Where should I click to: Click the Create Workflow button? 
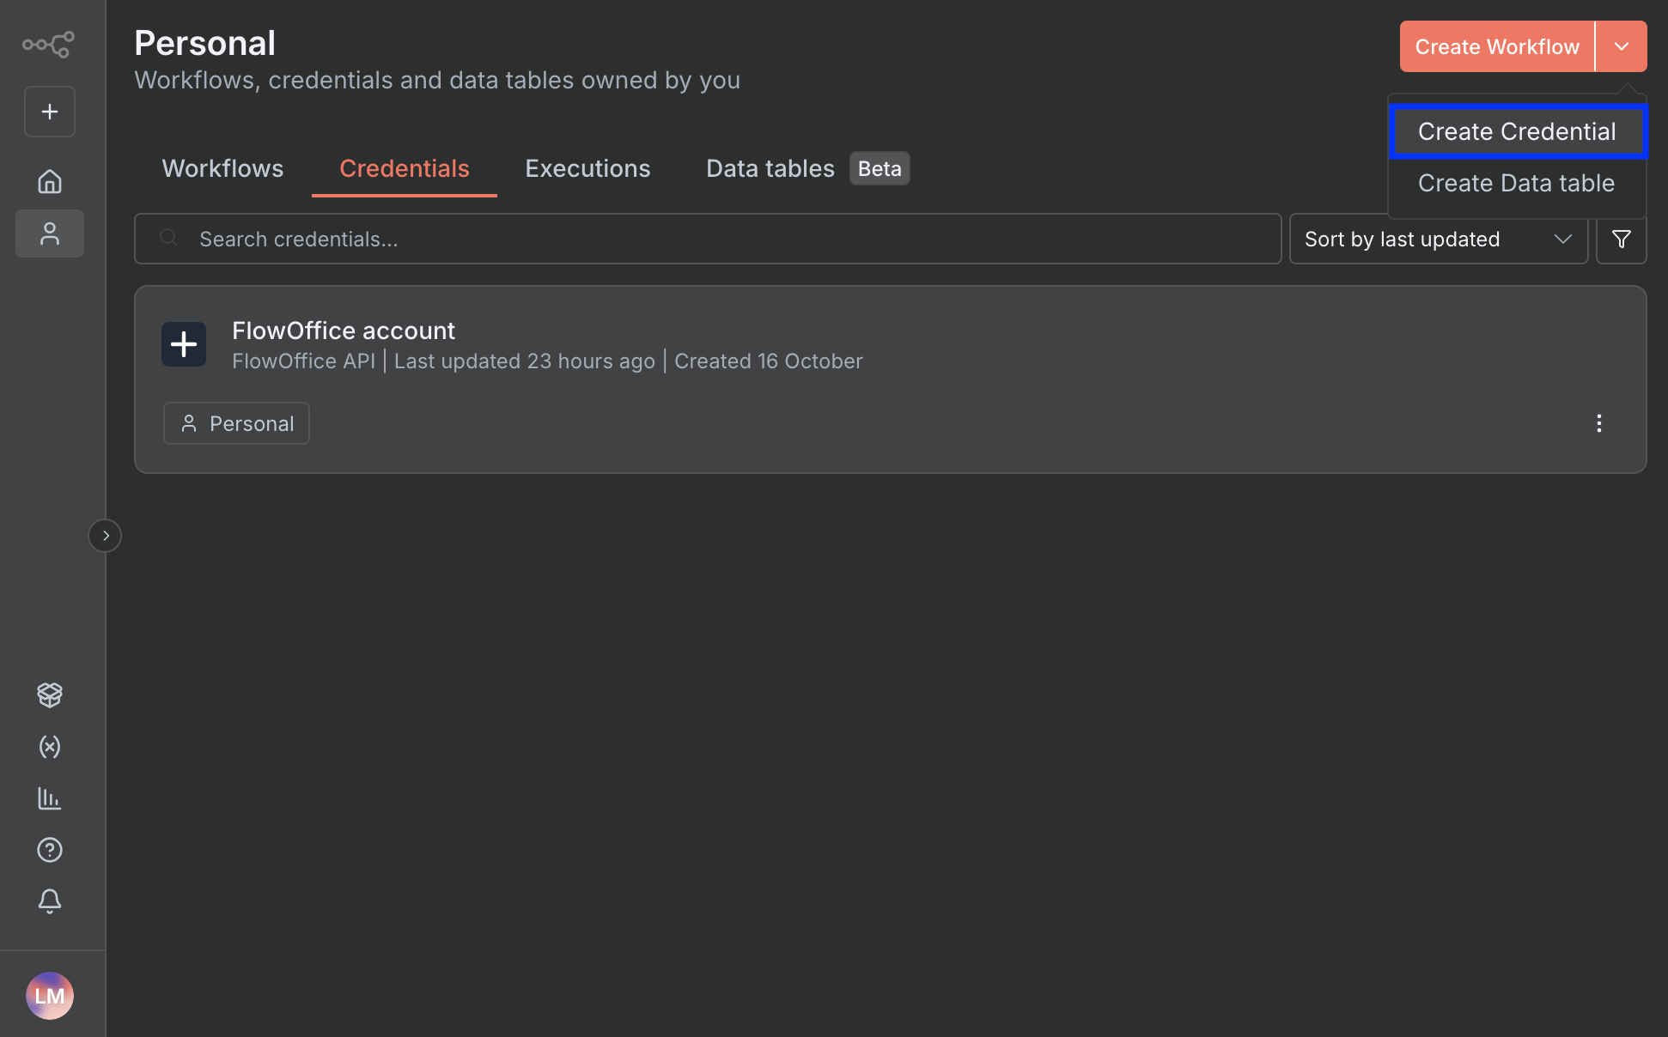coord(1496,46)
